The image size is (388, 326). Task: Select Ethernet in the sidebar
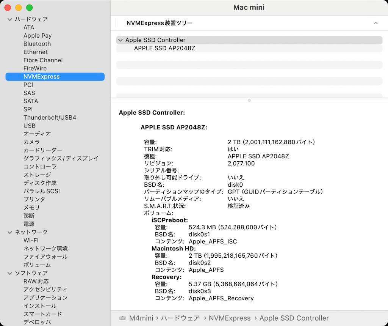click(36, 52)
